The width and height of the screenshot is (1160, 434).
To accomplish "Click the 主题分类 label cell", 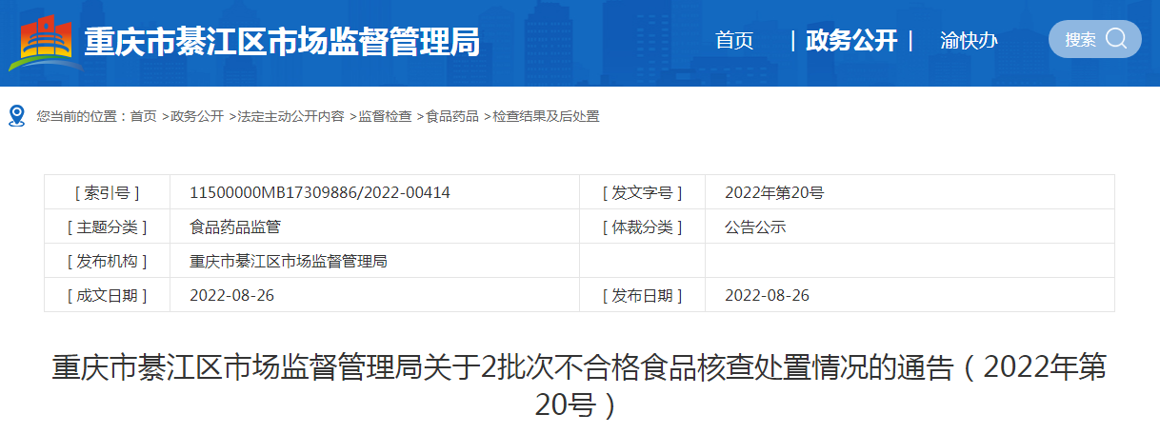I will (107, 227).
